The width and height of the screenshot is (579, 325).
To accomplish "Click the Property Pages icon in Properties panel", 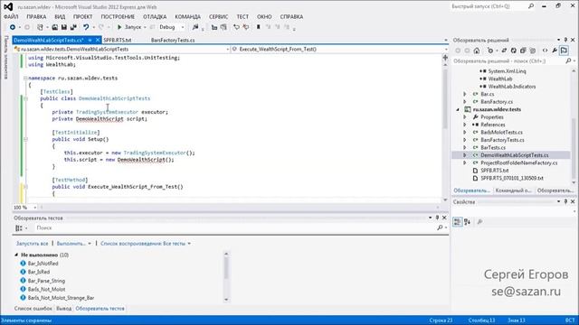I will pyautogui.click(x=479, y=221).
